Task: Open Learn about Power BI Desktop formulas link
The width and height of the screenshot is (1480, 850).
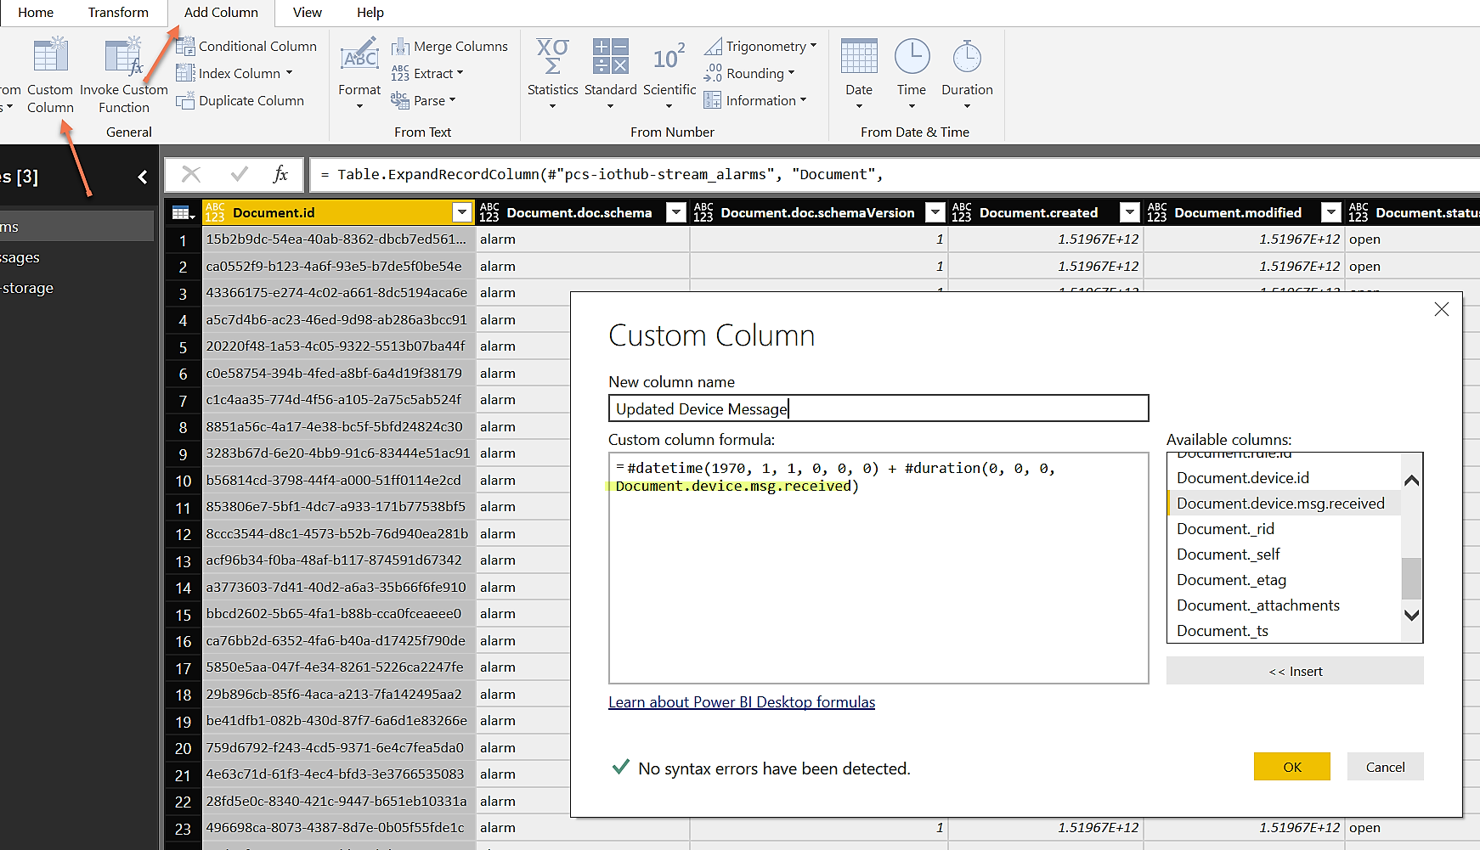Action: coord(741,702)
